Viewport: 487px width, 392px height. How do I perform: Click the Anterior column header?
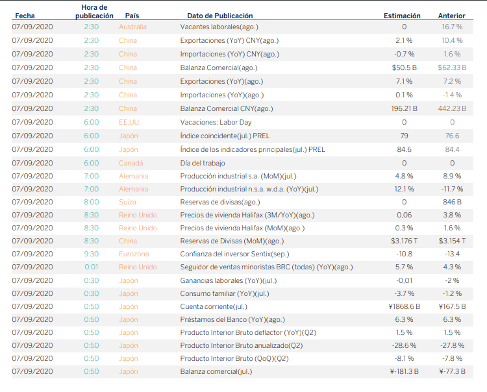[x=451, y=16]
